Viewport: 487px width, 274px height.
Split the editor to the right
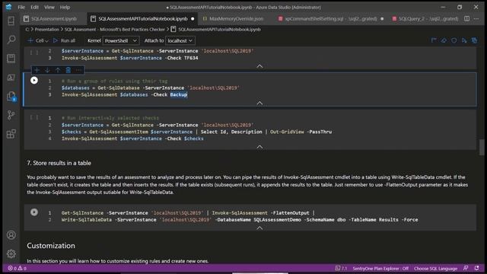[466, 18]
